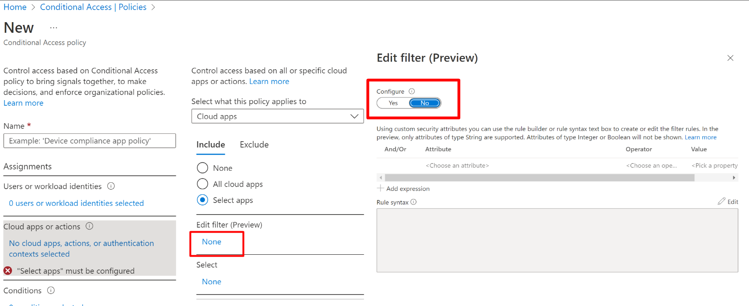Click the info icon next to Rule syntax
This screenshot has width=749, height=306.
(414, 202)
